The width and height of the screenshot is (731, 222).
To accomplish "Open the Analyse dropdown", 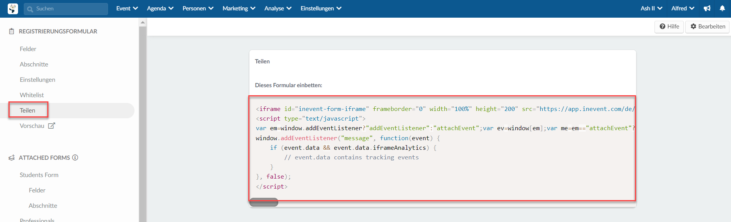I will (278, 8).
